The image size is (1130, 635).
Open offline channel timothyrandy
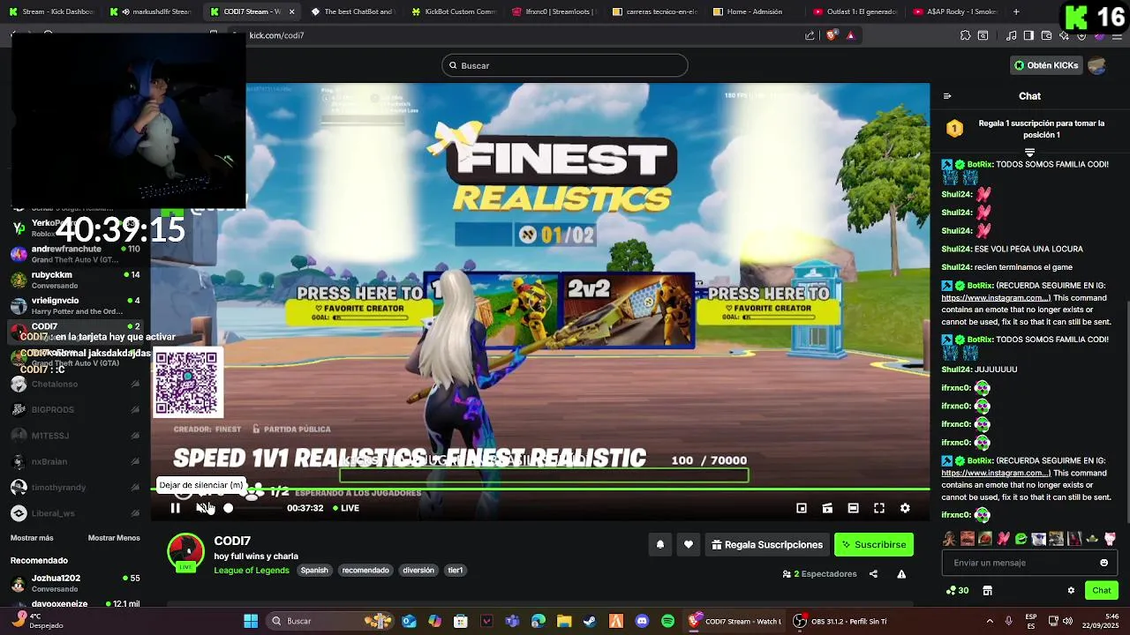(x=75, y=488)
